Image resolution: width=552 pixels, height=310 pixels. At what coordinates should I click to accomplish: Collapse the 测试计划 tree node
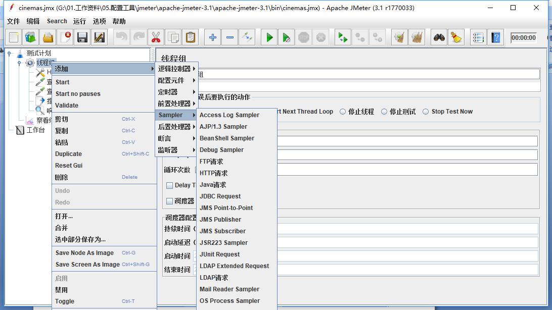pos(10,54)
